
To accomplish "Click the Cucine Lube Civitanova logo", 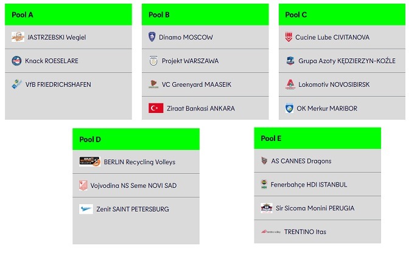I will pos(289,38).
